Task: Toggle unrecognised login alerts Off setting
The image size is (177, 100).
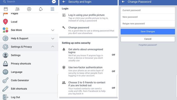Action: coord(113,55)
